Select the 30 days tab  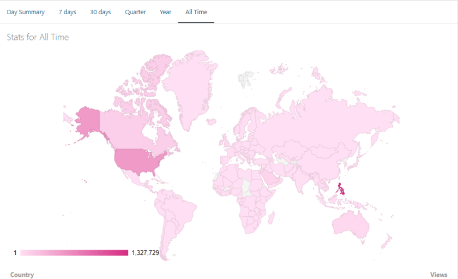pos(100,12)
